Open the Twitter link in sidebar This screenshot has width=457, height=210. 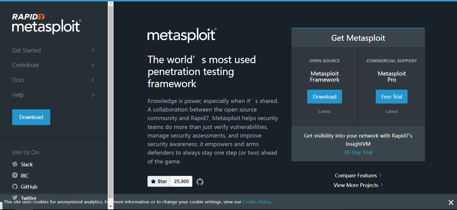(x=29, y=198)
